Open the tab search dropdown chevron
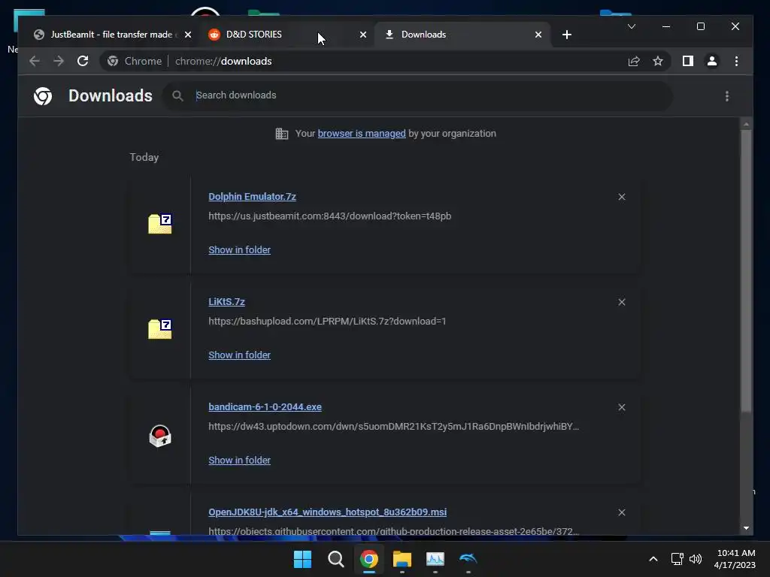 (x=632, y=26)
